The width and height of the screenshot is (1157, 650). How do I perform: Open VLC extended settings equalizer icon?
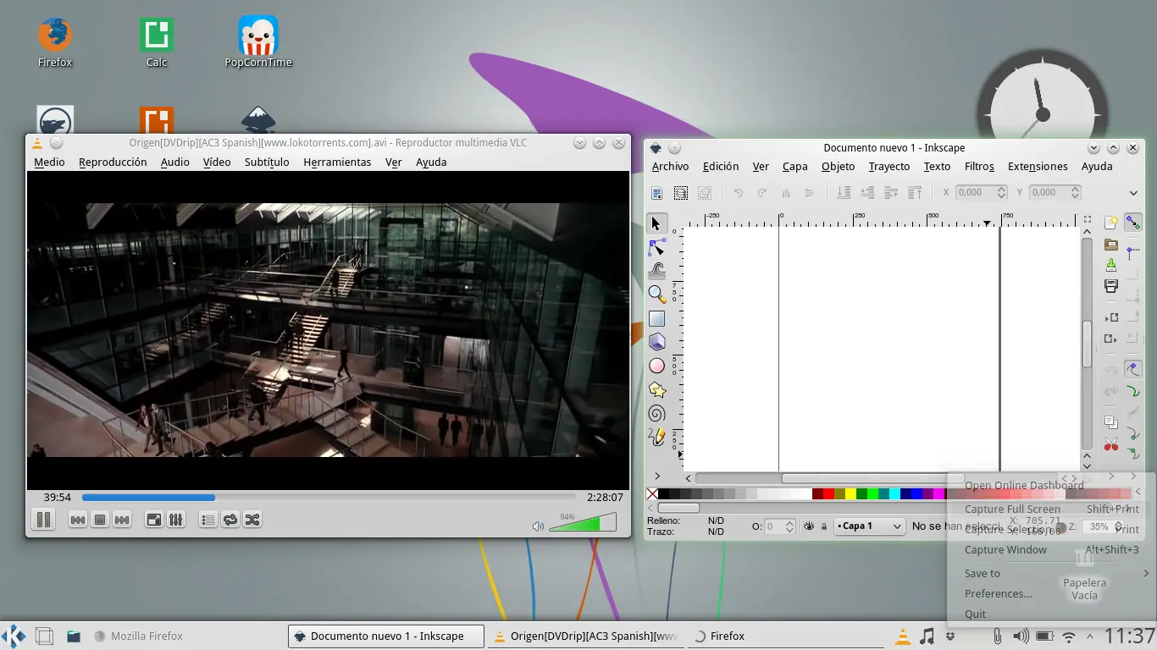click(175, 520)
